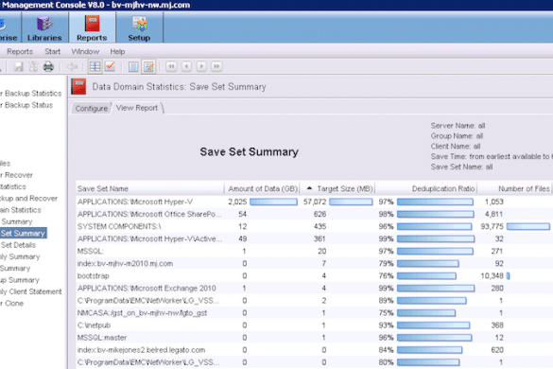Sort by Save Set Name column header
Screen dimensions: 553x369
tap(150, 188)
